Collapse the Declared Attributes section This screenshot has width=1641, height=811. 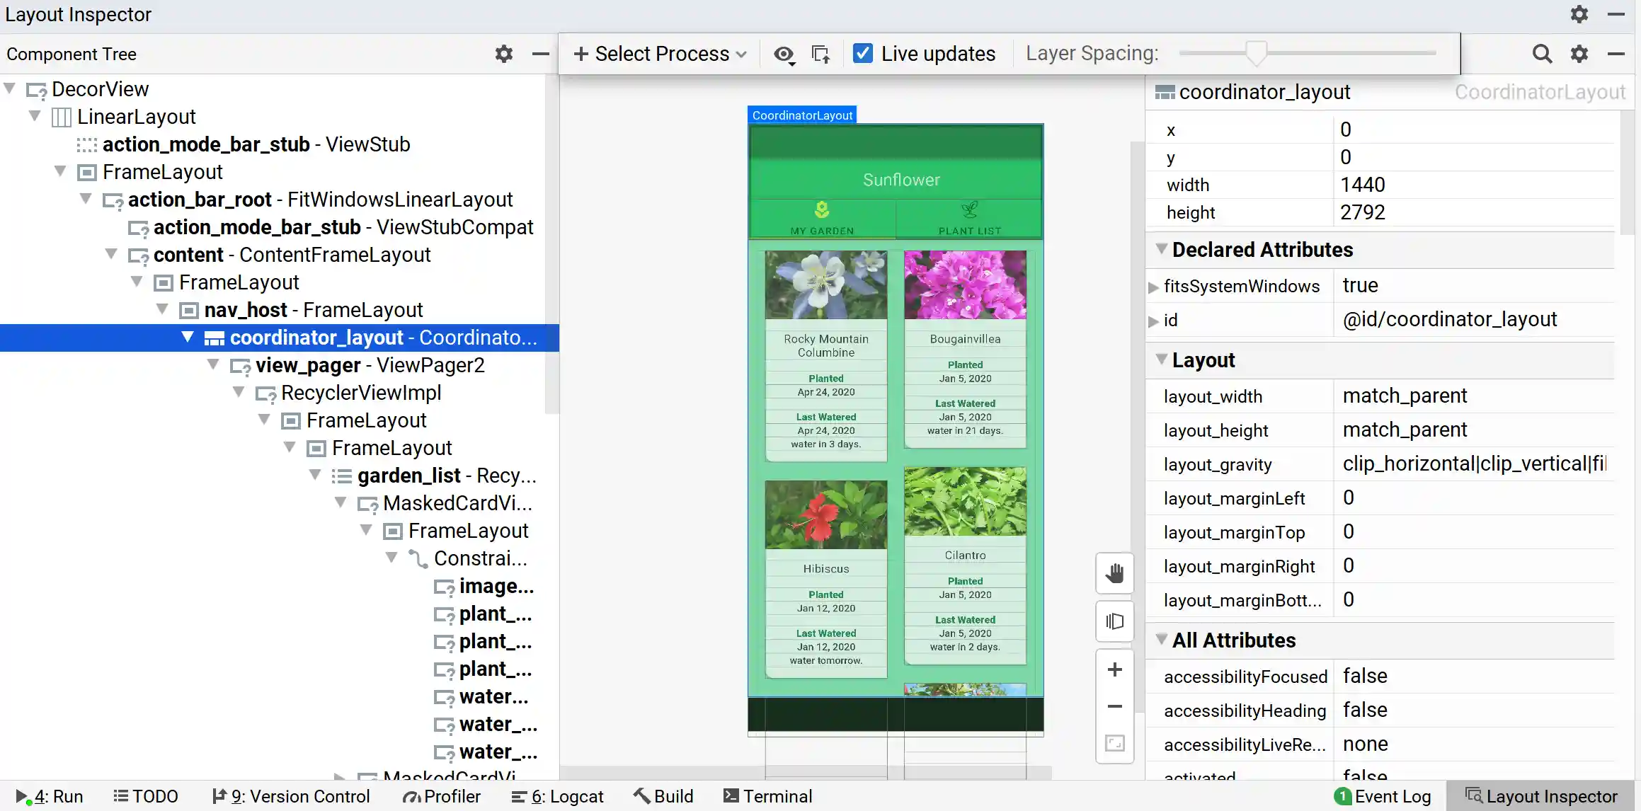pyautogui.click(x=1160, y=249)
